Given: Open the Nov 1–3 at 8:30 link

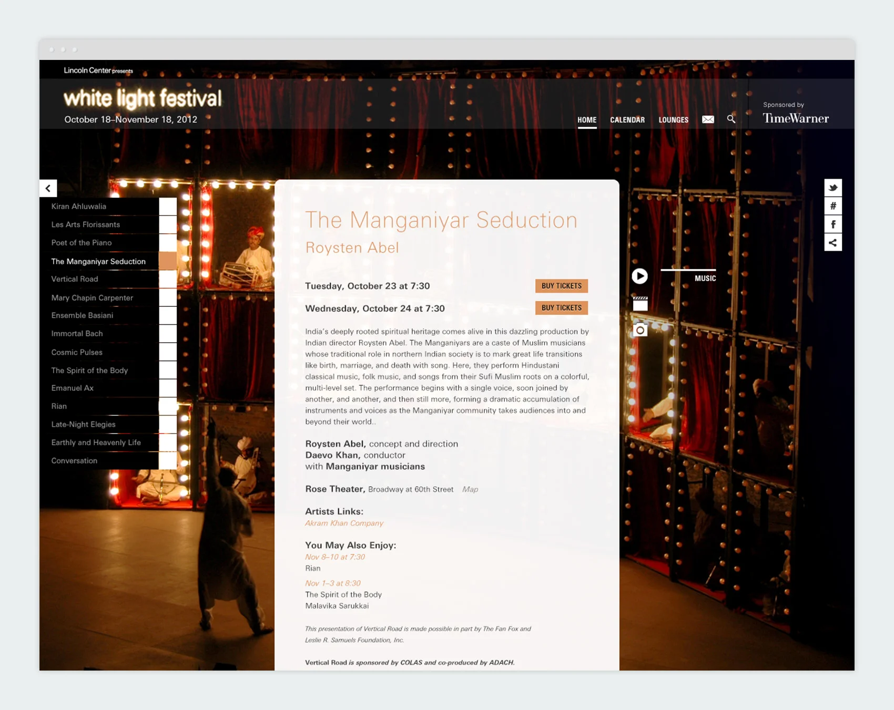Looking at the screenshot, I should pos(333,583).
